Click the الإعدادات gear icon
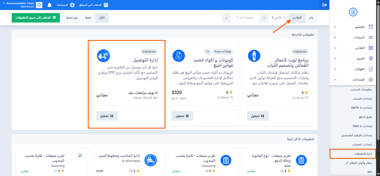This screenshot has width=380, height=176. click(x=371, y=80)
